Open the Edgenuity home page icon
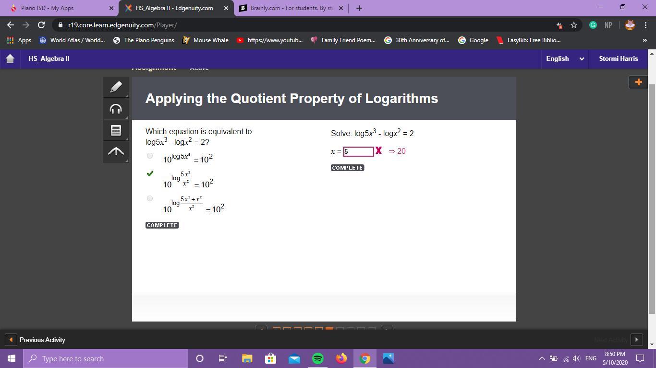Screen dimensions: 656x368 [10, 58]
